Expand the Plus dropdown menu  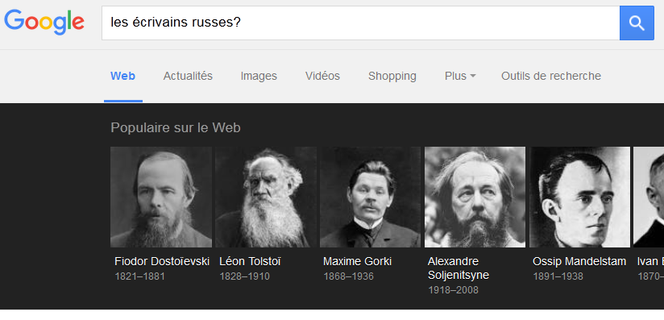[460, 76]
